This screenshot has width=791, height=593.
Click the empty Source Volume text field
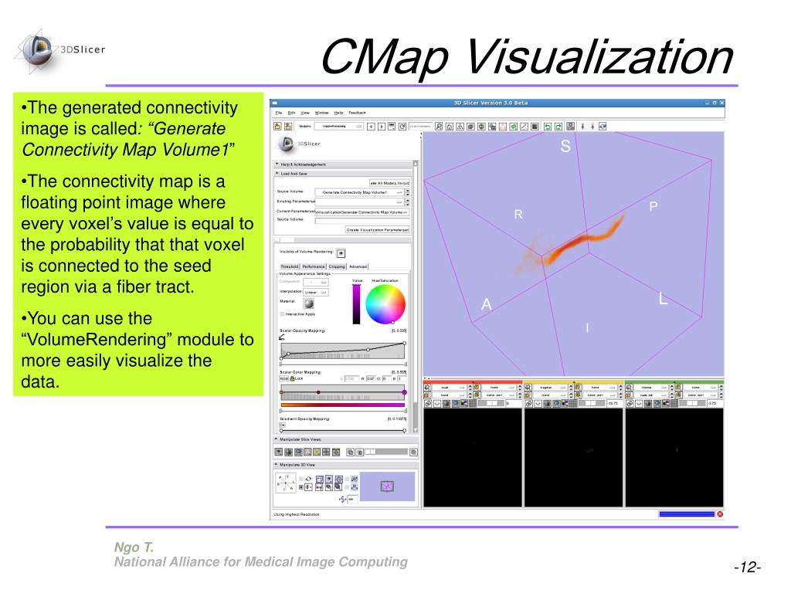(362, 220)
